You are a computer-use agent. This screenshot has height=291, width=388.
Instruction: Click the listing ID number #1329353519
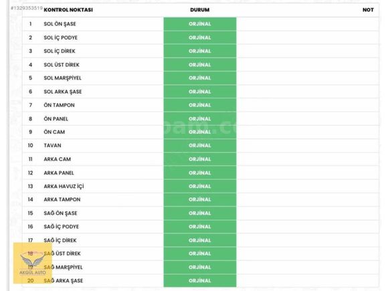click(x=27, y=8)
